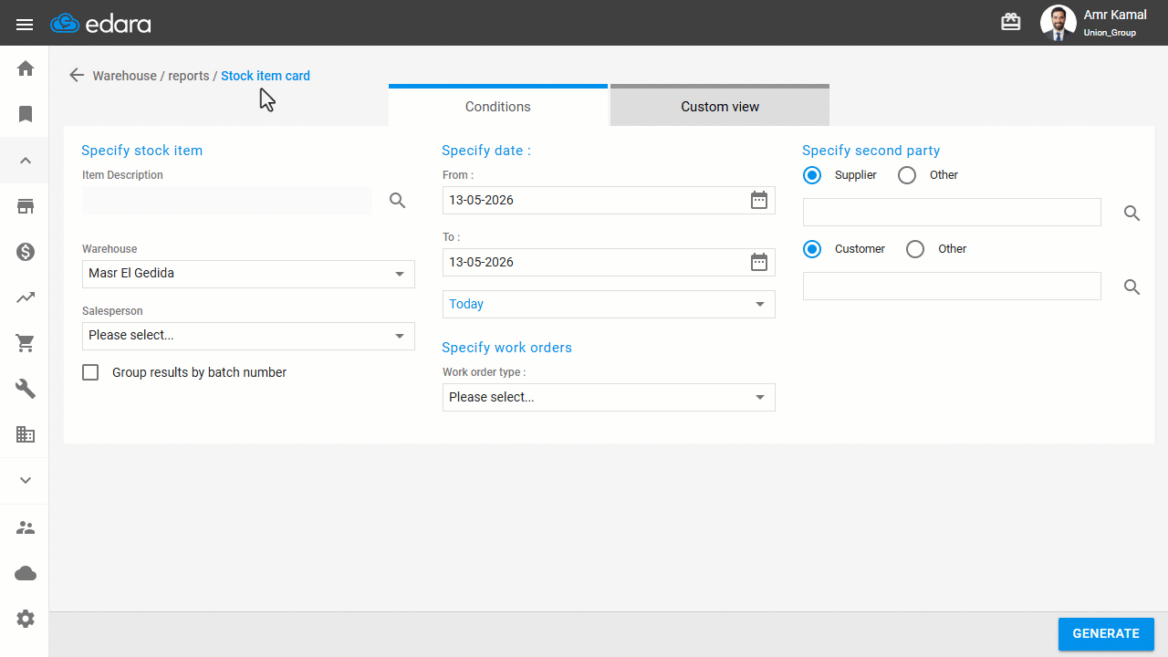Screen dimensions: 1168x657
Task: Select Other radio next to Customer
Action: click(x=915, y=249)
